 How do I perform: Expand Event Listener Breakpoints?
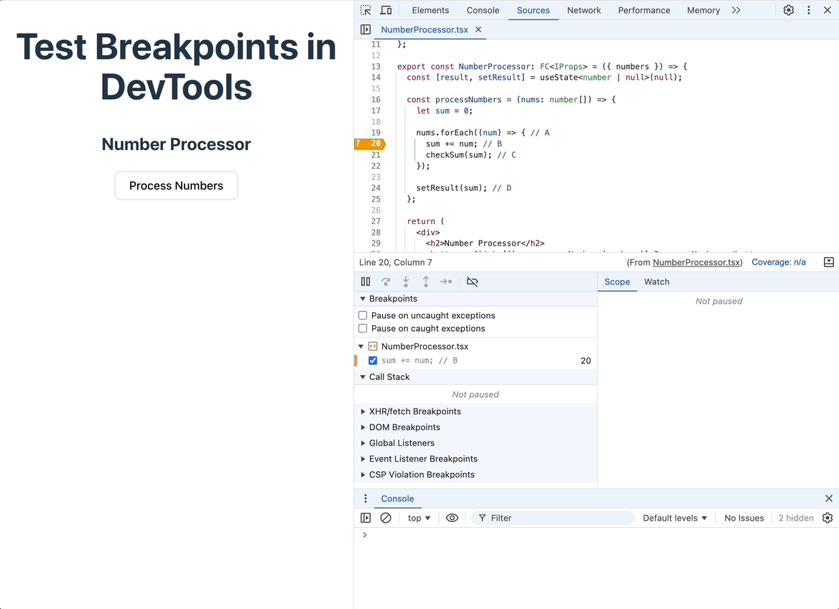(363, 459)
